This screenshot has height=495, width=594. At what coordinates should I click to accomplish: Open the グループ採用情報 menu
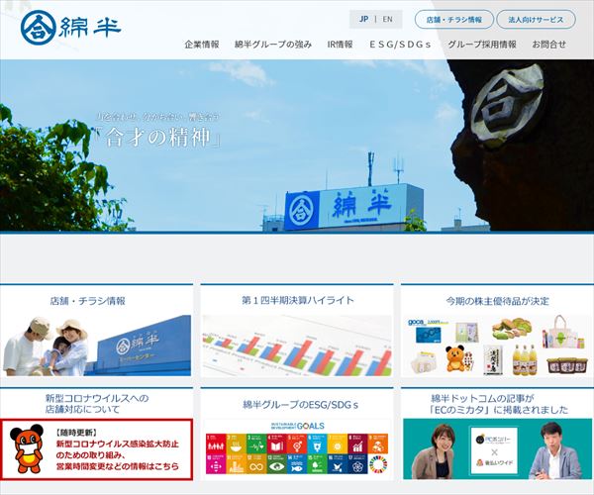tap(482, 45)
